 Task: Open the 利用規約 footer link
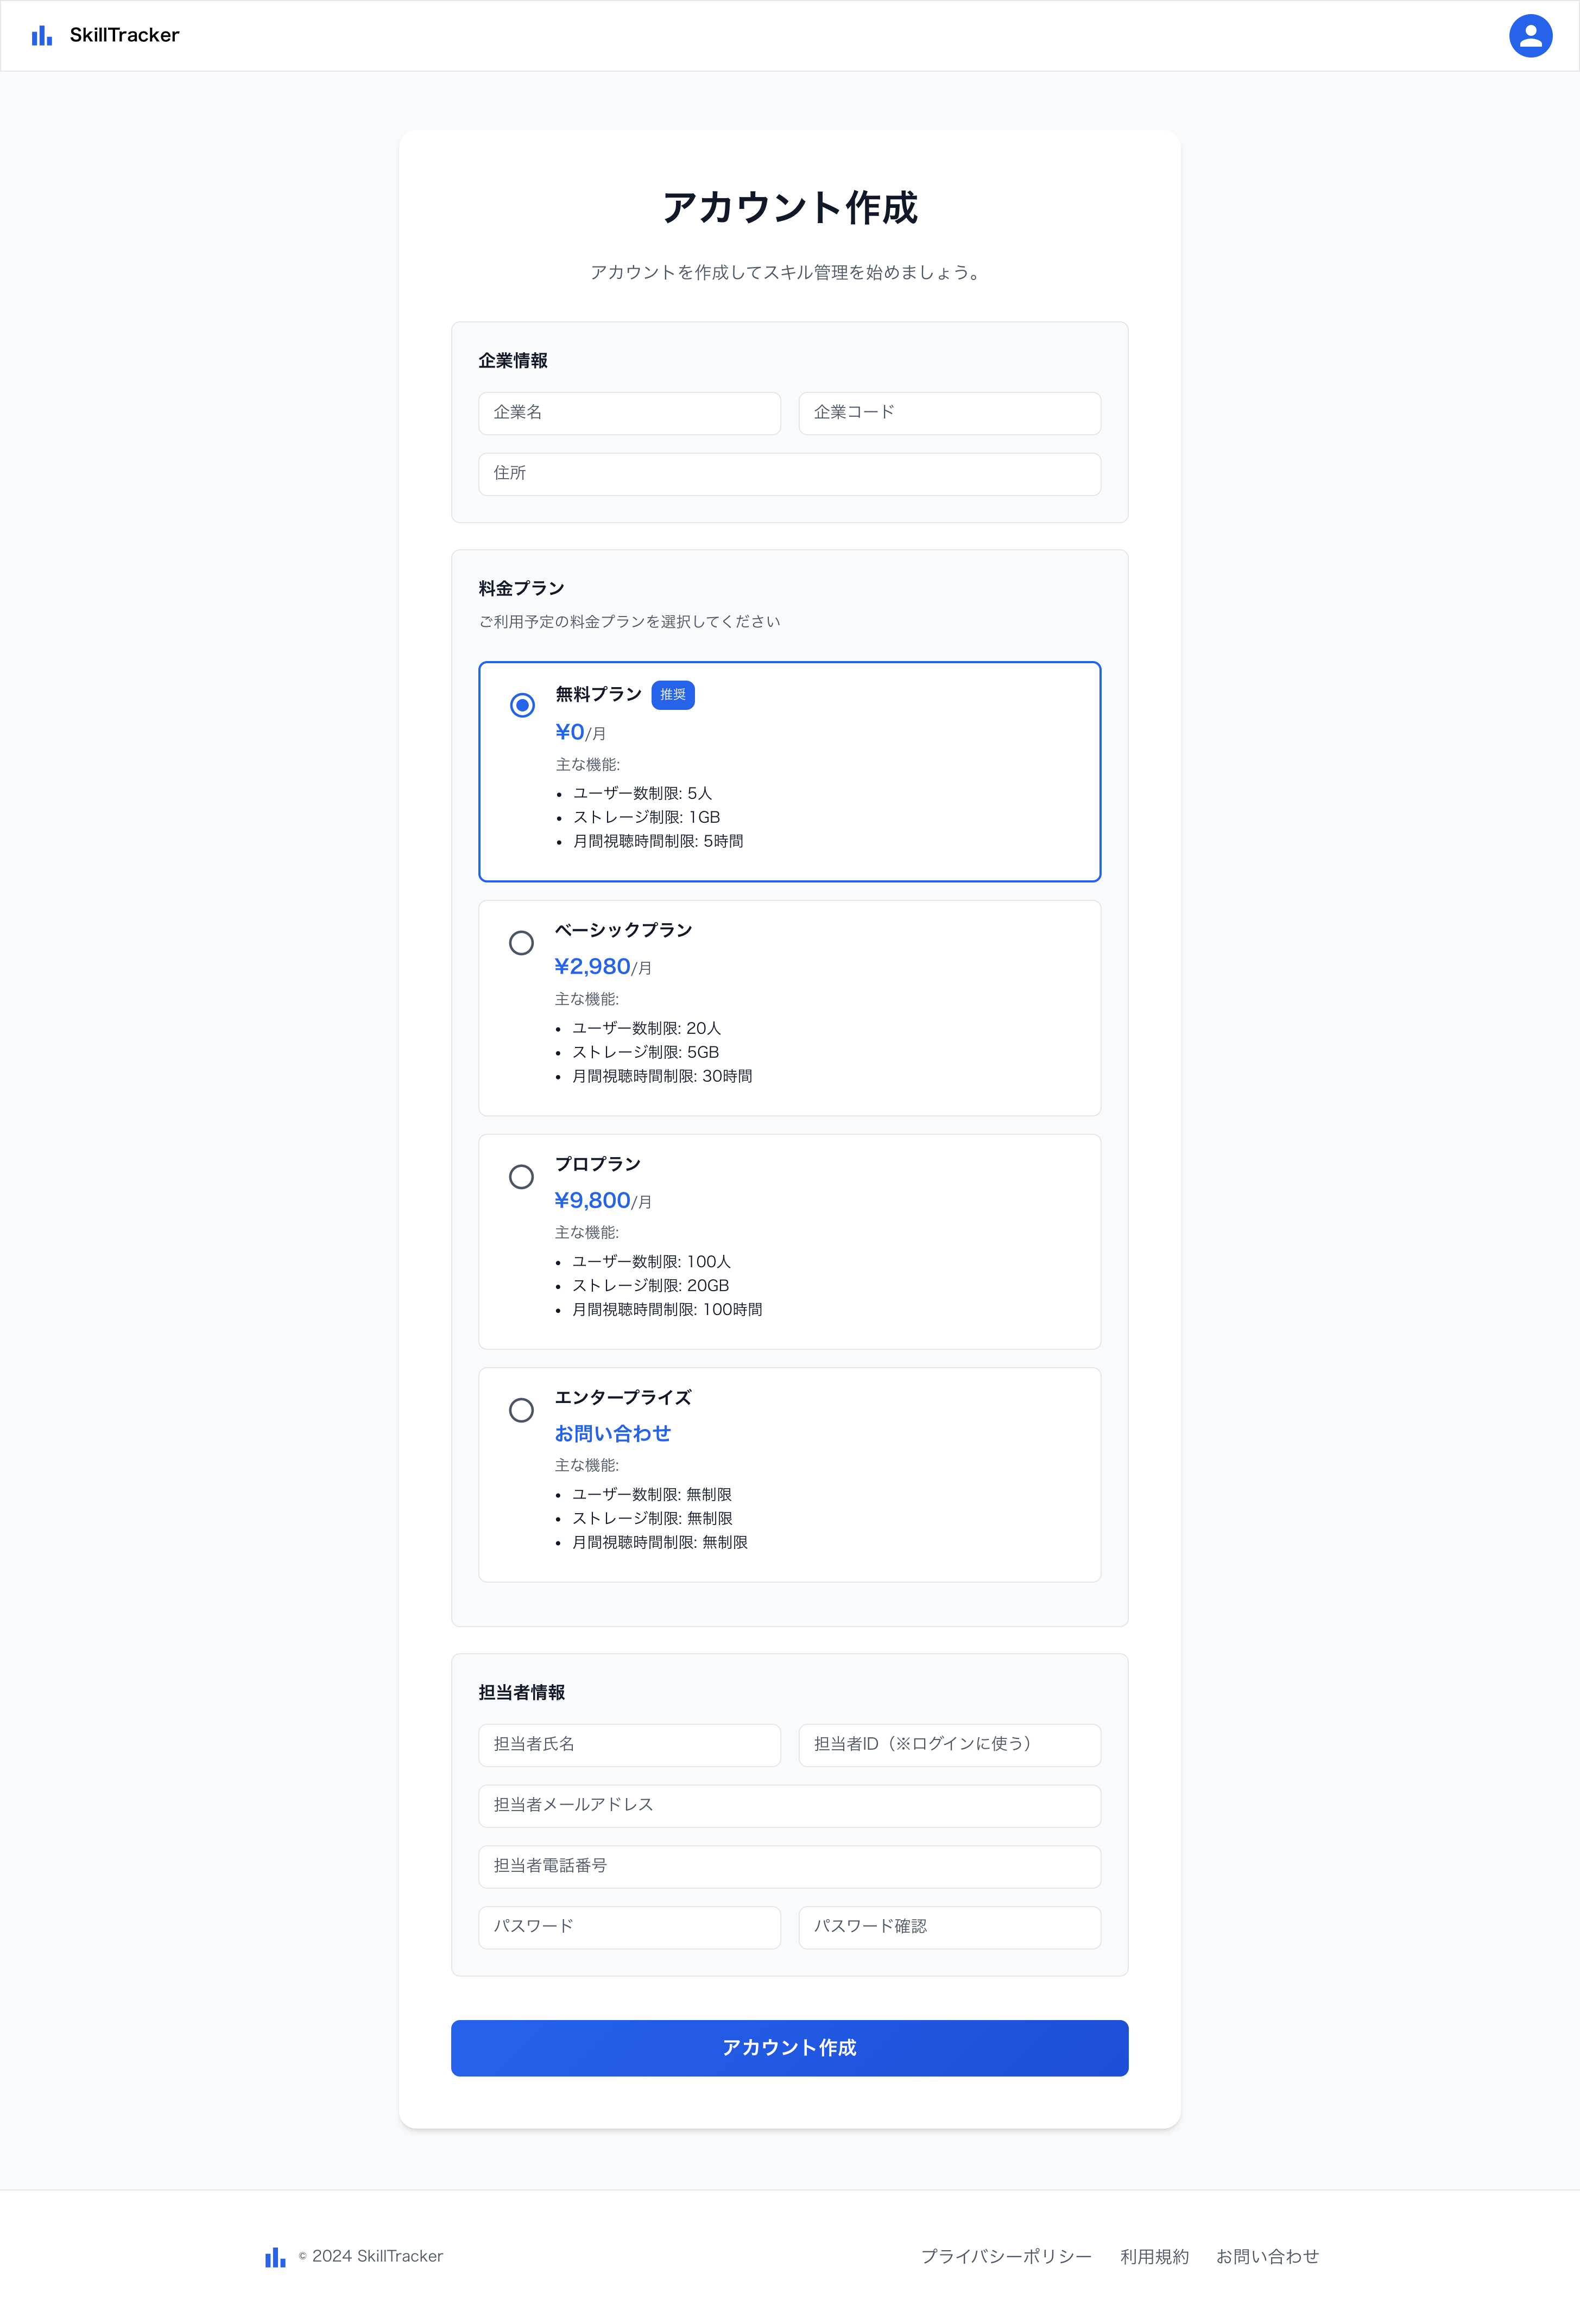pyautogui.click(x=1154, y=2257)
